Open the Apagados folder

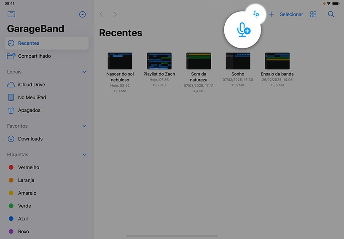point(46,110)
